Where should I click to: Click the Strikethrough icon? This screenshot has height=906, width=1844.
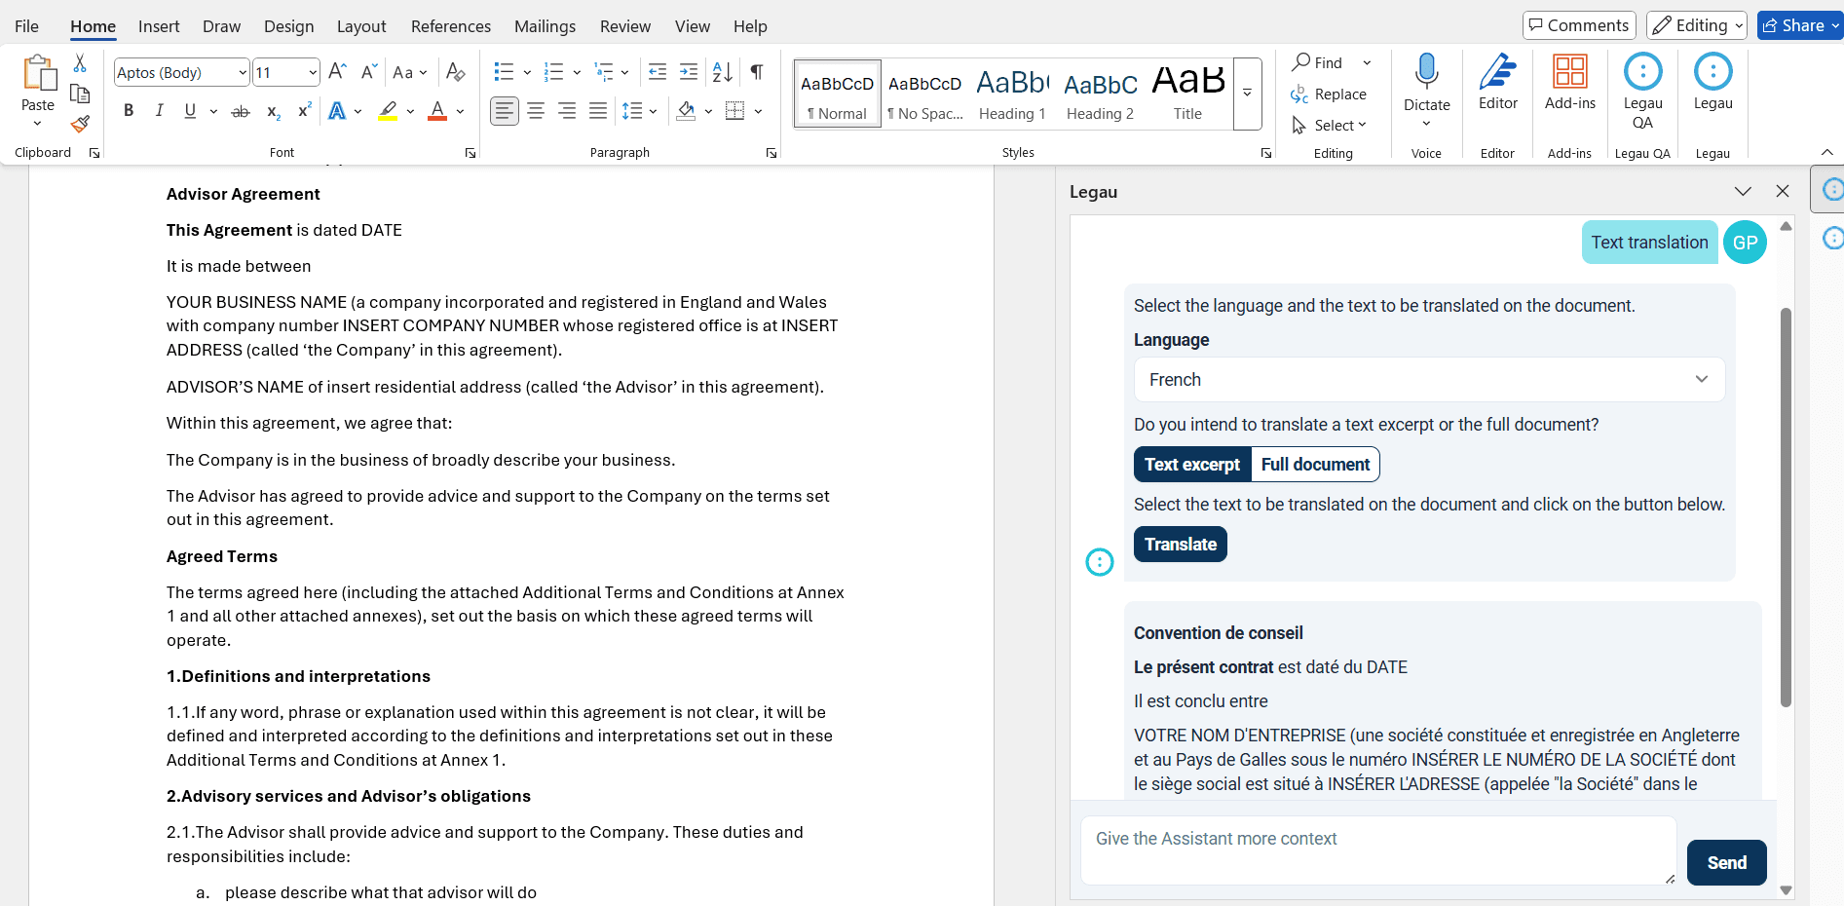pyautogui.click(x=240, y=112)
